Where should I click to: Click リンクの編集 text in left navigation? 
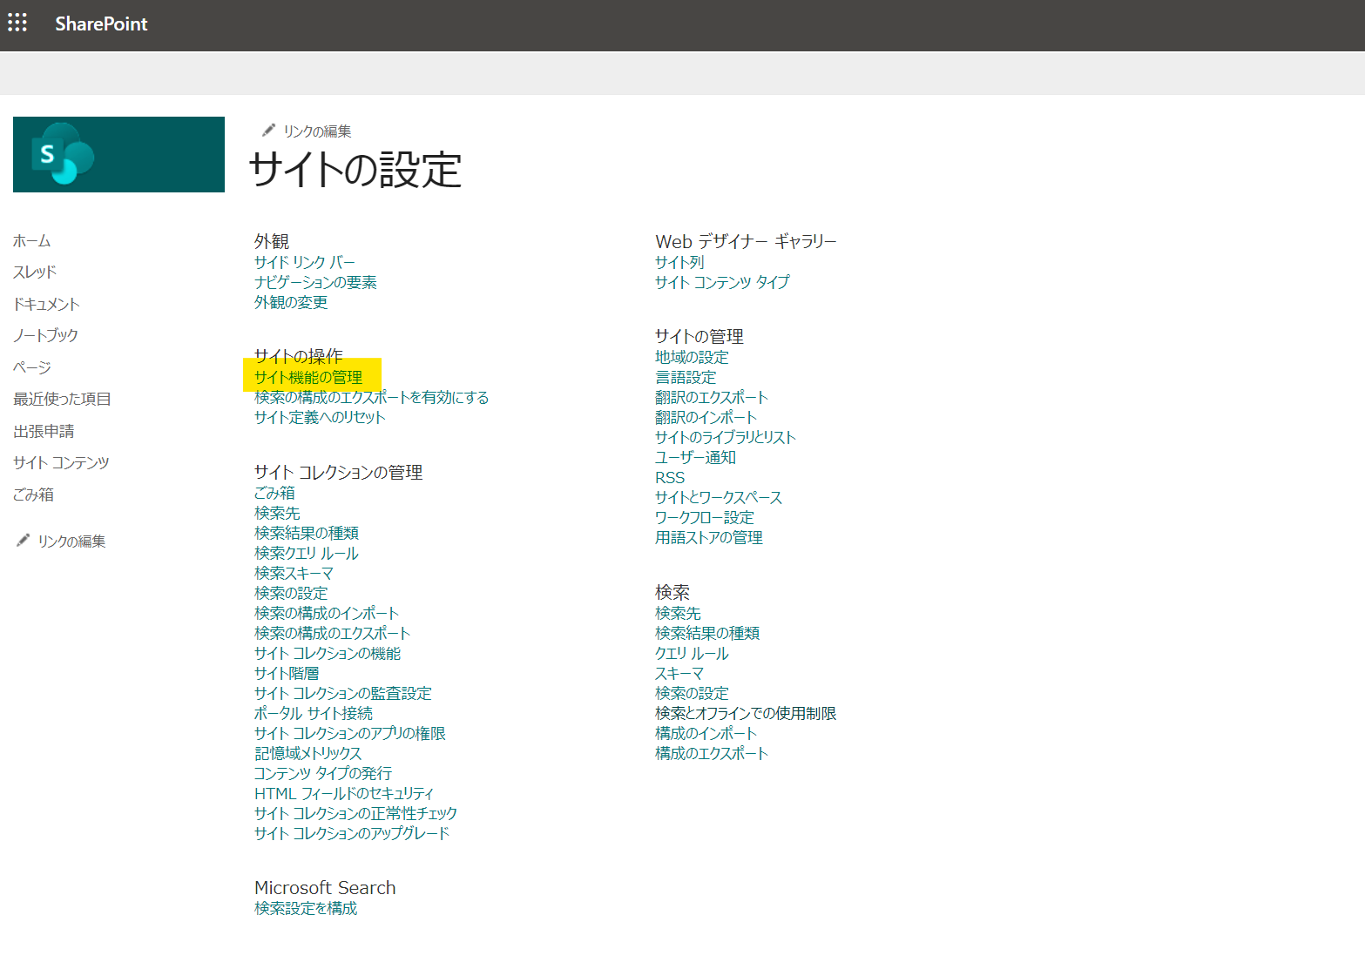pos(71,542)
